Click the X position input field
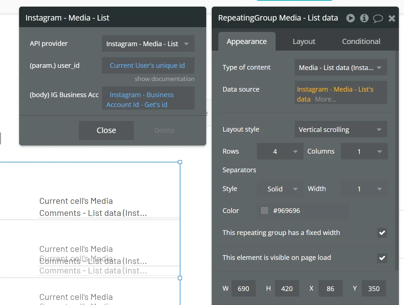 coord(330,289)
